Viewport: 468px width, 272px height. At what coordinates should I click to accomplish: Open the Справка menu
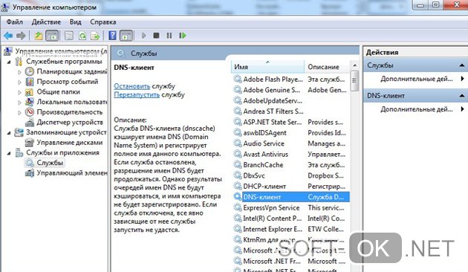click(103, 22)
